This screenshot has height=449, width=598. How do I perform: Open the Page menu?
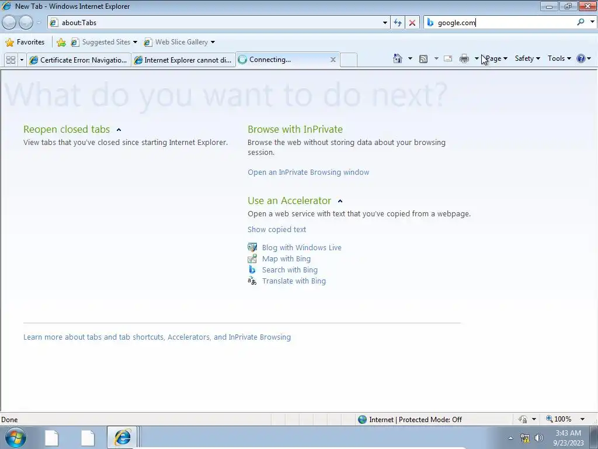click(x=496, y=58)
